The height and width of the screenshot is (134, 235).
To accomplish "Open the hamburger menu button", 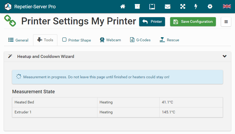I will pyautogui.click(x=226, y=22).
